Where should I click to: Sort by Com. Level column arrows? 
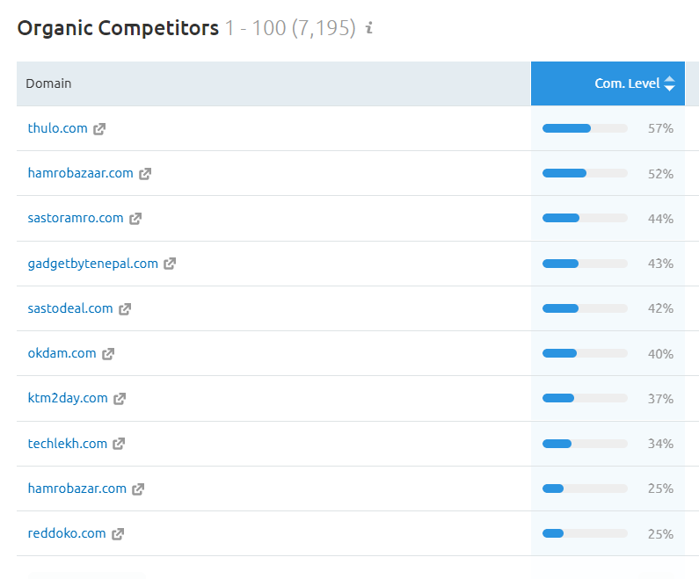point(669,83)
